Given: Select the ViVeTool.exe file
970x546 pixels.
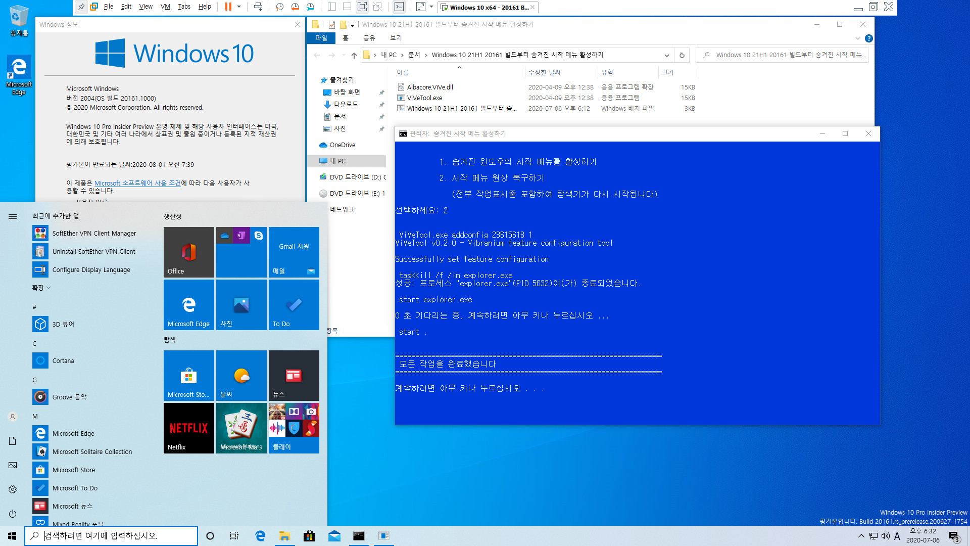Looking at the screenshot, I should (x=424, y=98).
